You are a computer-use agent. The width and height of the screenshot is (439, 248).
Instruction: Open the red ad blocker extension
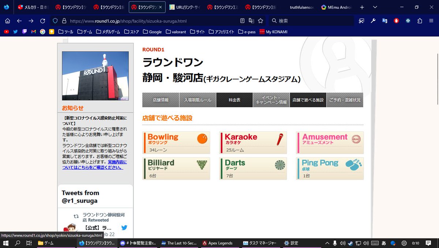tap(396, 21)
